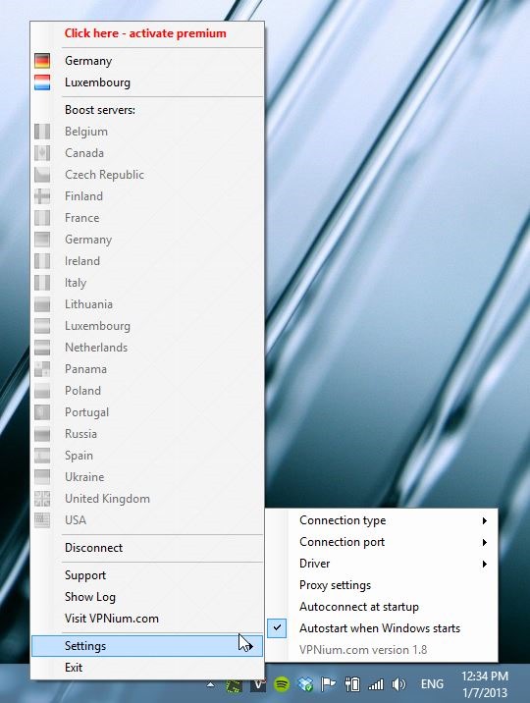Viewport: 530px width, 703px height.
Task: Click the United Kingdom flag icon
Action: pos(42,498)
